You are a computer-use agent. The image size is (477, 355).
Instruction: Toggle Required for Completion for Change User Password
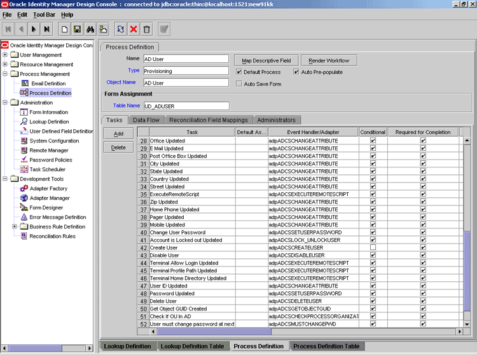pyautogui.click(x=423, y=232)
